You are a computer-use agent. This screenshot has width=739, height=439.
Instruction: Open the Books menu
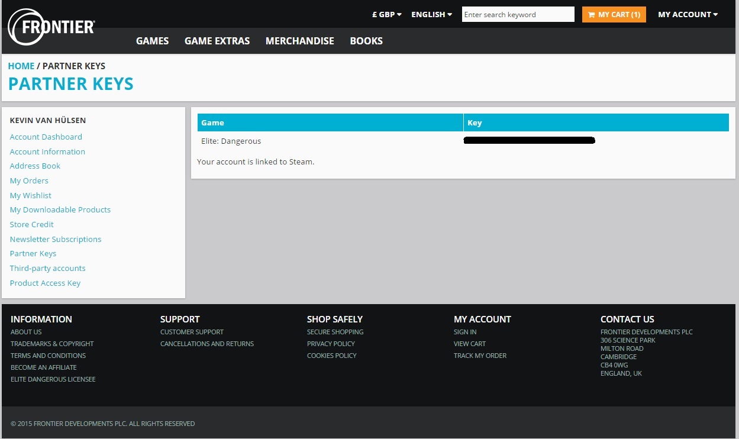[366, 41]
